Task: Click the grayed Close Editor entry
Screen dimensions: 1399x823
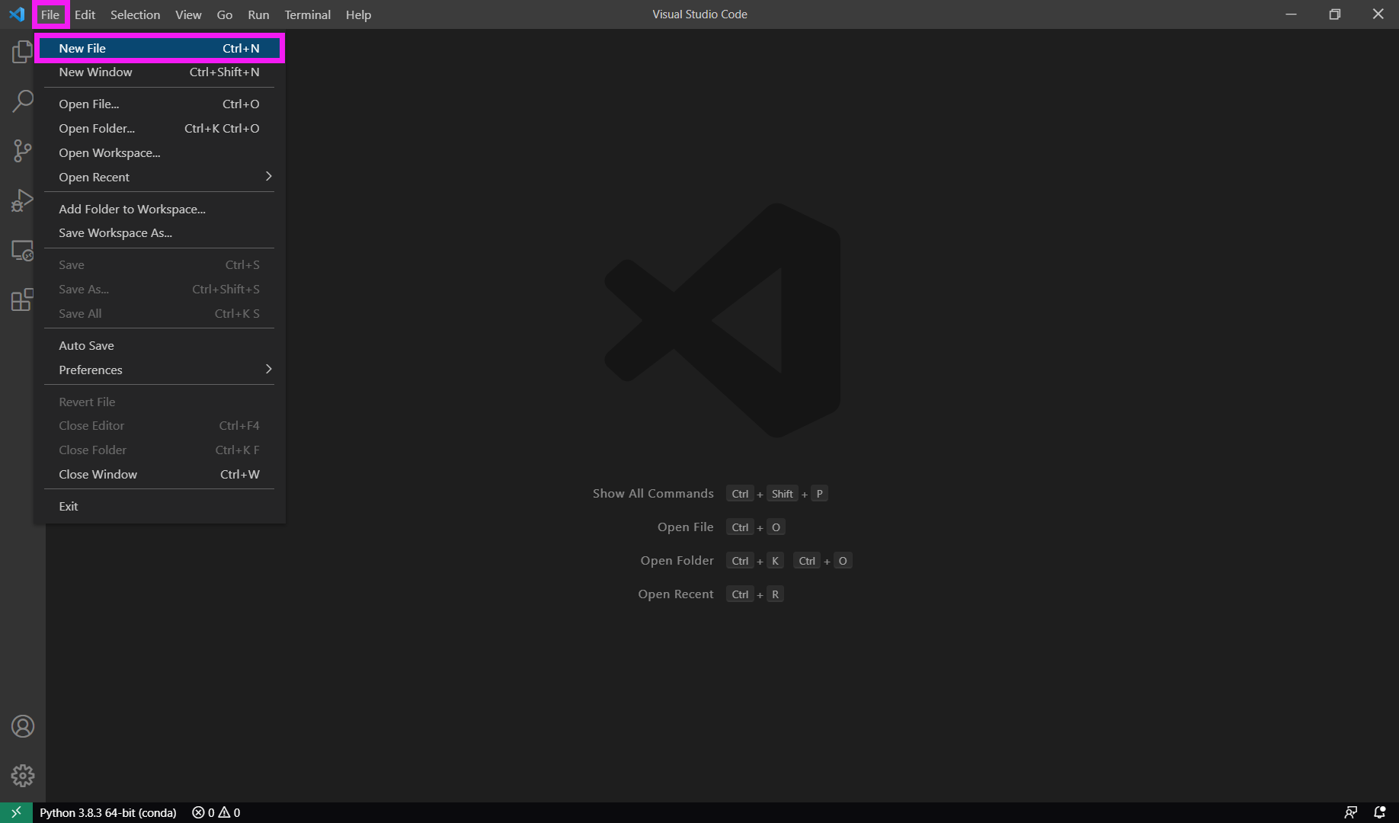Action: coord(159,425)
